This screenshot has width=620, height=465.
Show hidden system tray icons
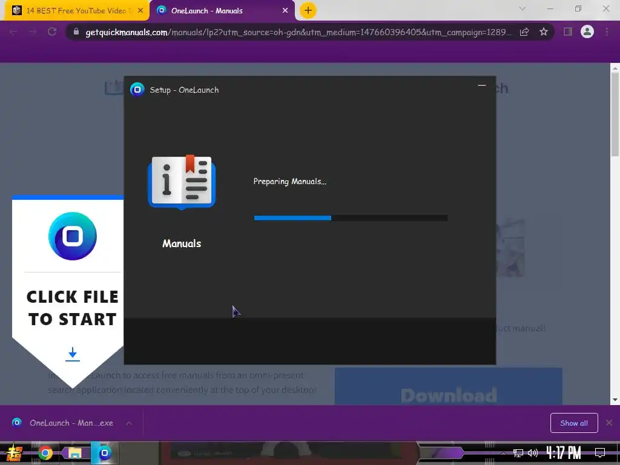(503, 453)
